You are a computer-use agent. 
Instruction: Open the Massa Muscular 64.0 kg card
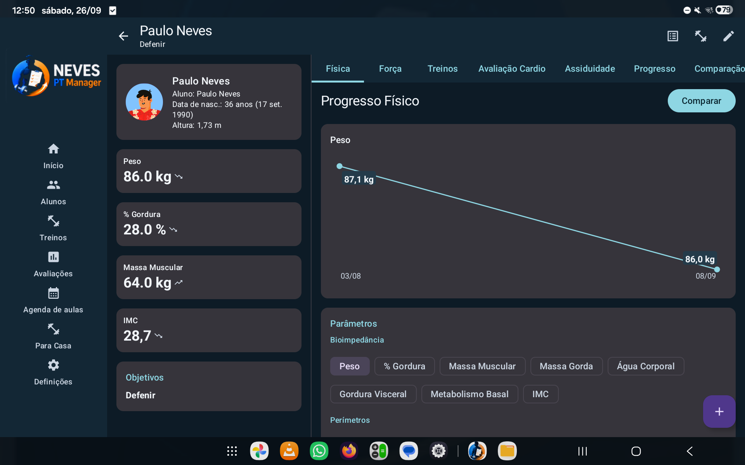tap(209, 277)
